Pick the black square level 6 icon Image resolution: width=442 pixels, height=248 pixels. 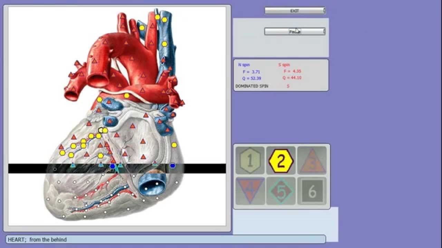coord(312,191)
